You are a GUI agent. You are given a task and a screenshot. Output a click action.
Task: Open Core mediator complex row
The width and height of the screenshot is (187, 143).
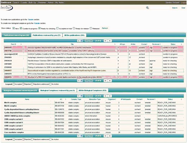coord(94,132)
